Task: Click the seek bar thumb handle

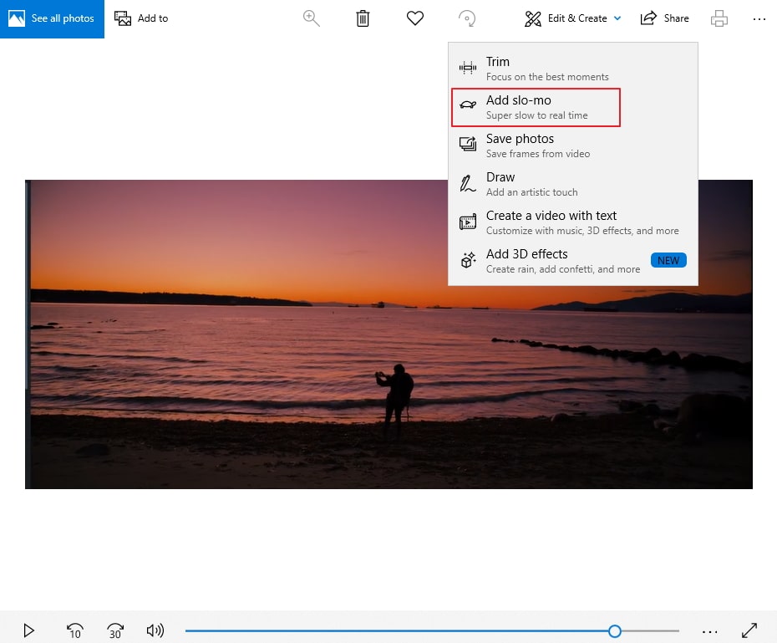Action: pos(614,631)
